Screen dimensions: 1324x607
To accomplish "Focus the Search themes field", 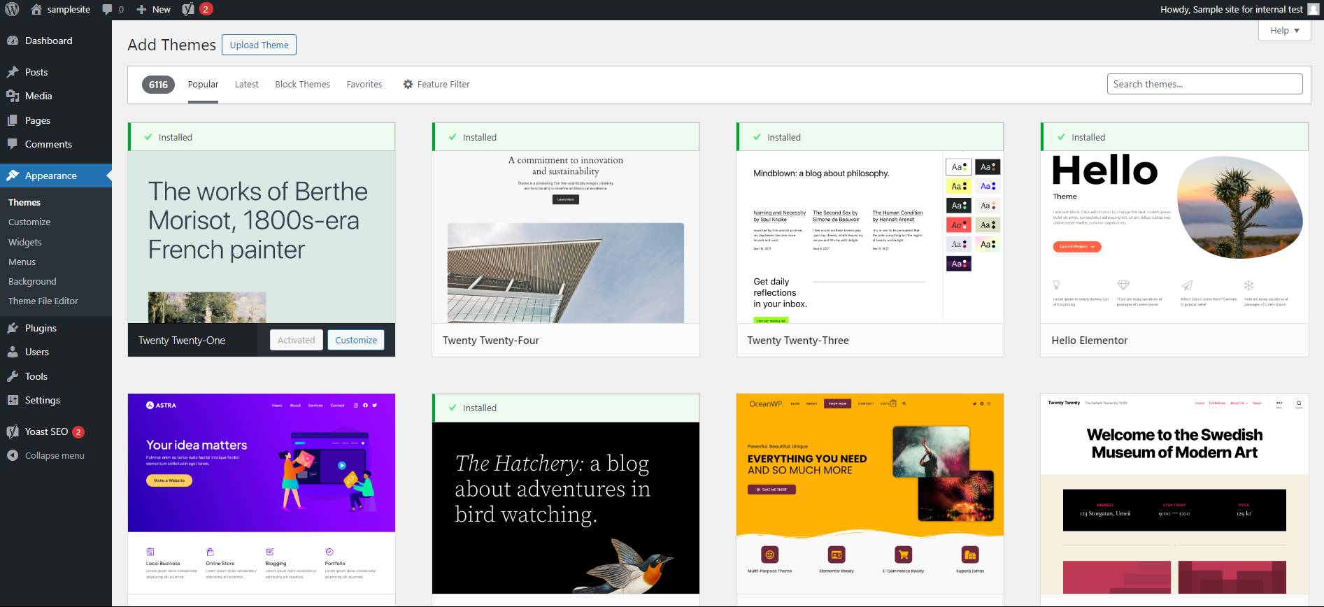I will click(1204, 84).
